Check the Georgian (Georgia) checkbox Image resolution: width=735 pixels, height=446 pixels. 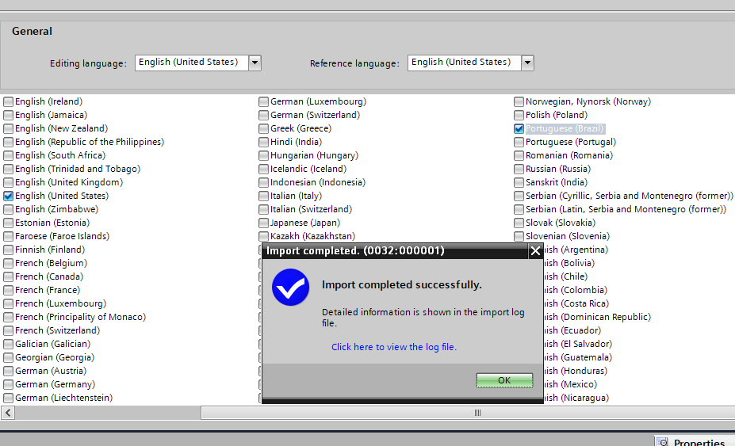(8, 357)
